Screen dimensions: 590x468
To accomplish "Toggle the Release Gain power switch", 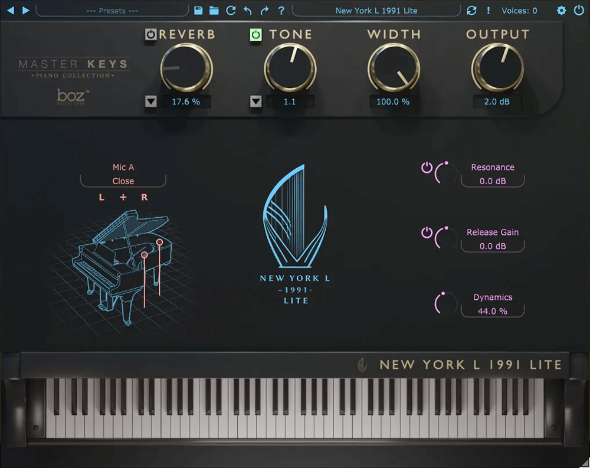I will pyautogui.click(x=426, y=233).
